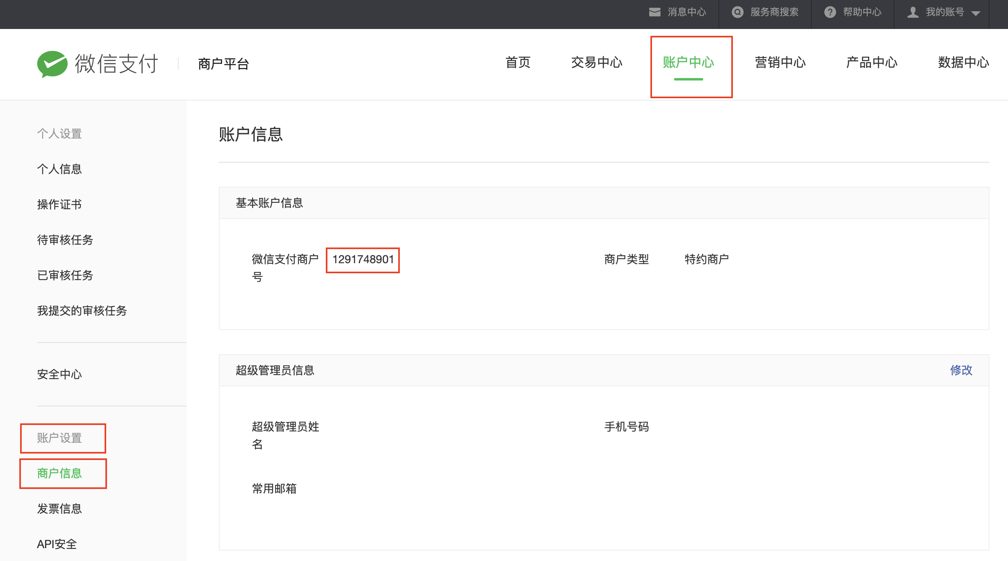The height and width of the screenshot is (561, 1008).
Task: Click the search icon beside 服务商搜索
Action: (x=737, y=12)
